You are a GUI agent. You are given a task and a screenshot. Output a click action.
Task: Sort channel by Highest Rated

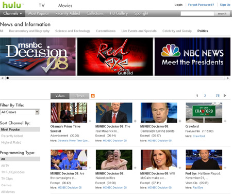click(x=11, y=142)
